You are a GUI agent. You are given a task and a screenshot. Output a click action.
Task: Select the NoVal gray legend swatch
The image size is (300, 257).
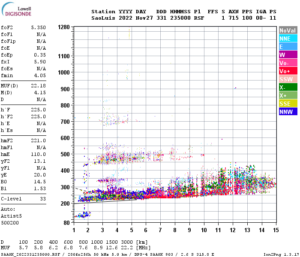288,30
